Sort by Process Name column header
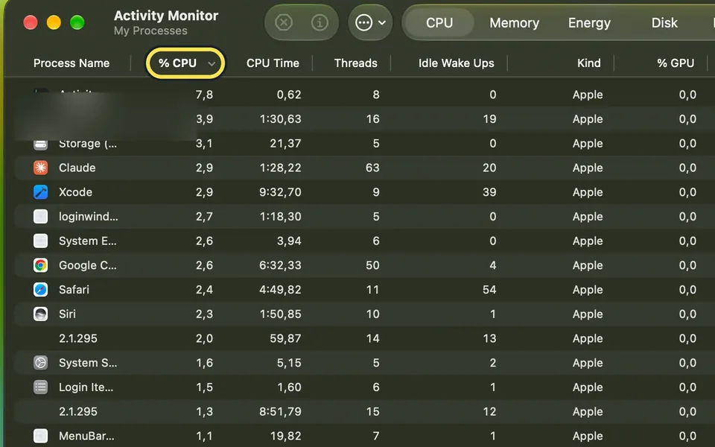The width and height of the screenshot is (715, 447). tap(71, 63)
